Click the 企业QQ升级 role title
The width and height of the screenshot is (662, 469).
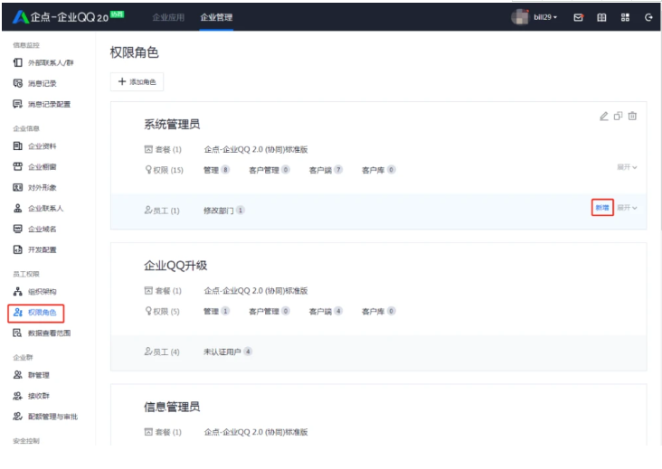pos(175,266)
